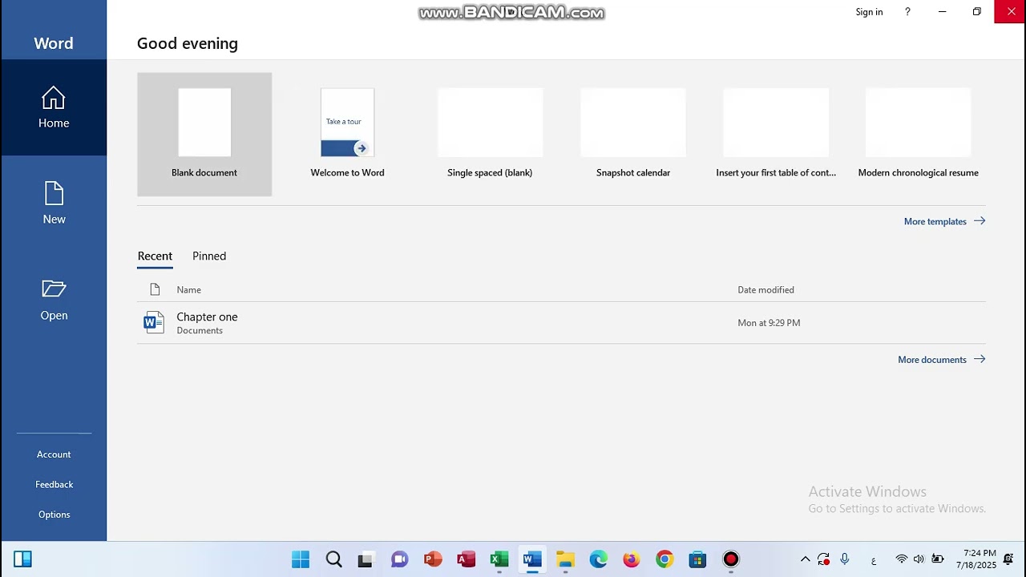This screenshot has width=1026, height=577.
Task: Open the Welcome to Word tour template
Action: (x=347, y=135)
